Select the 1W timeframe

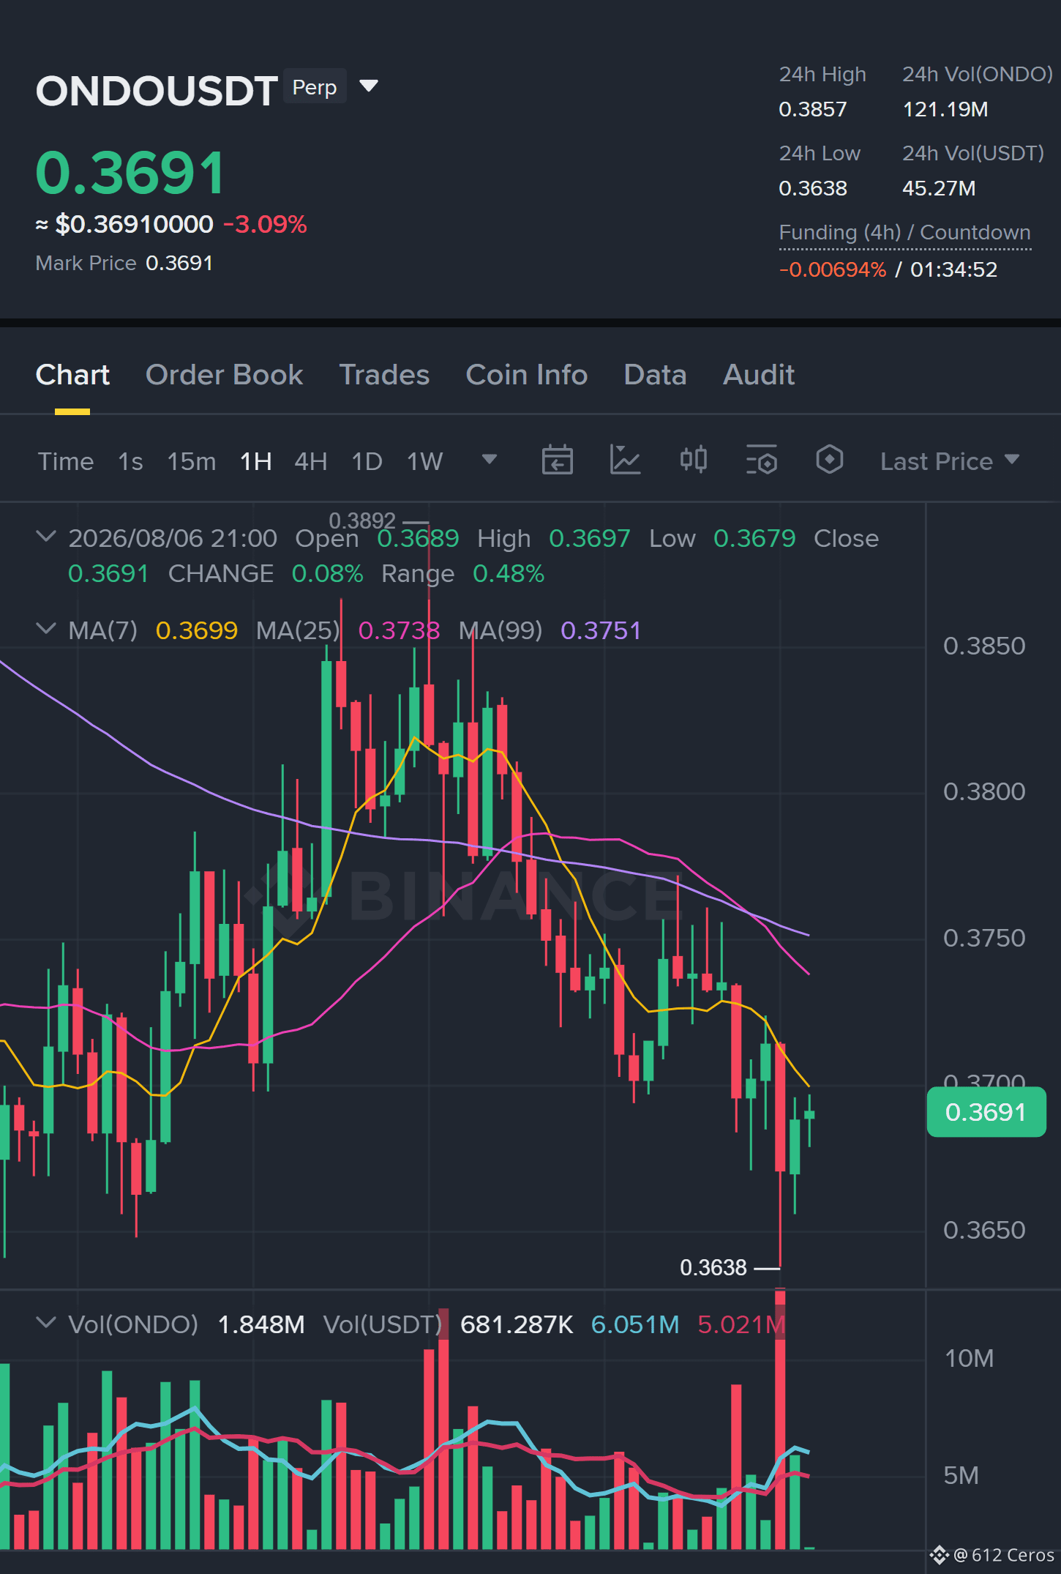click(425, 461)
